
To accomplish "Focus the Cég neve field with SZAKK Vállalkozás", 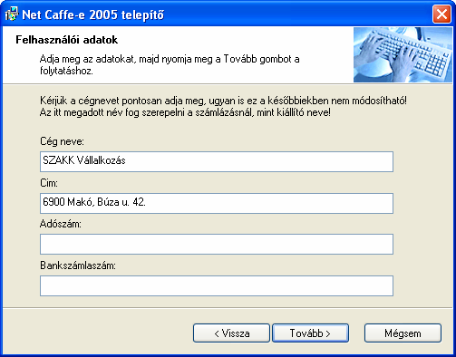I will 217,161.
